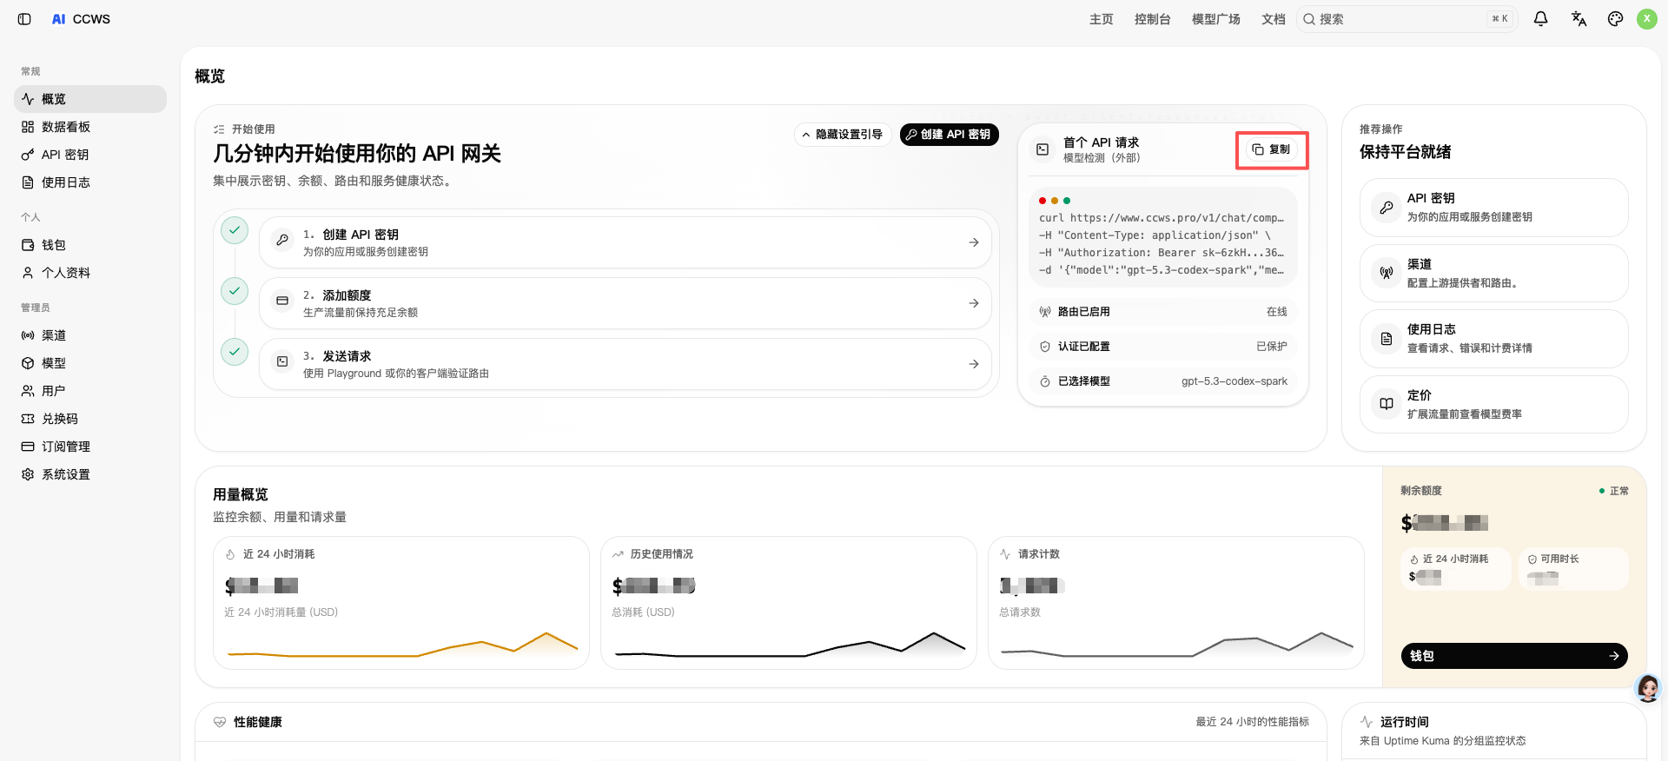This screenshot has height=761, width=1668.
Task: Click 近 24 小时消耗 chart card
Action: pyautogui.click(x=401, y=603)
